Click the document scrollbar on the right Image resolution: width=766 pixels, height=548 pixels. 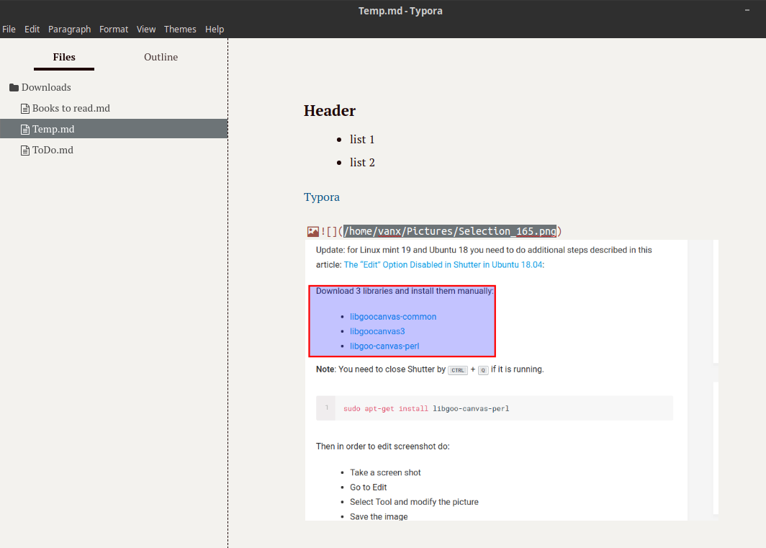(x=714, y=302)
